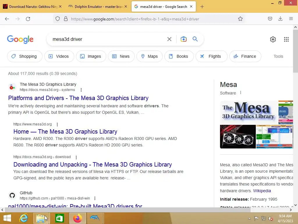The image size is (298, 224).
Task: Open the blue architecture diagram thumbnail
Action: [x=274, y=136]
